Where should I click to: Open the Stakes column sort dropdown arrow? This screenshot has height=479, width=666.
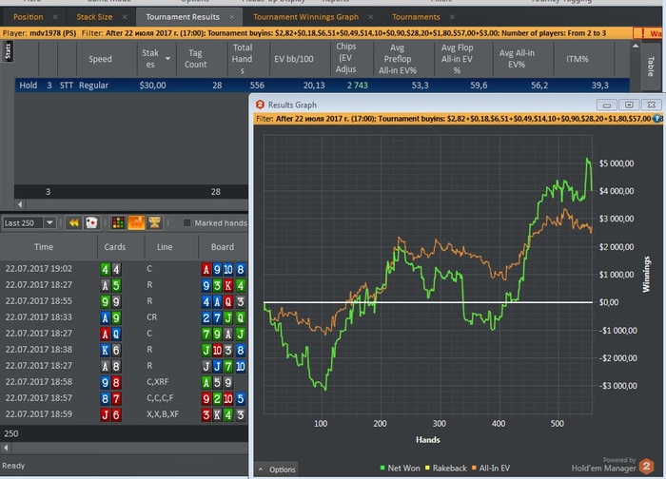pos(167,59)
